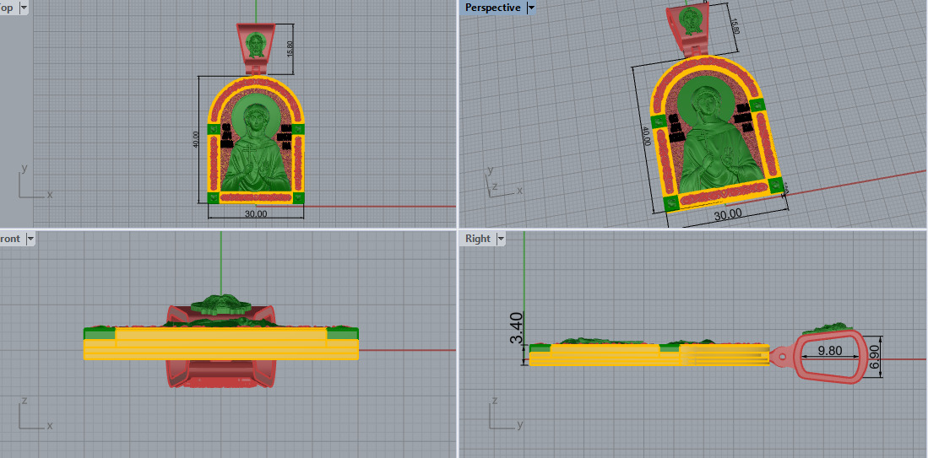Pick the 15.80 dimension in Perspective viewport

734,27
